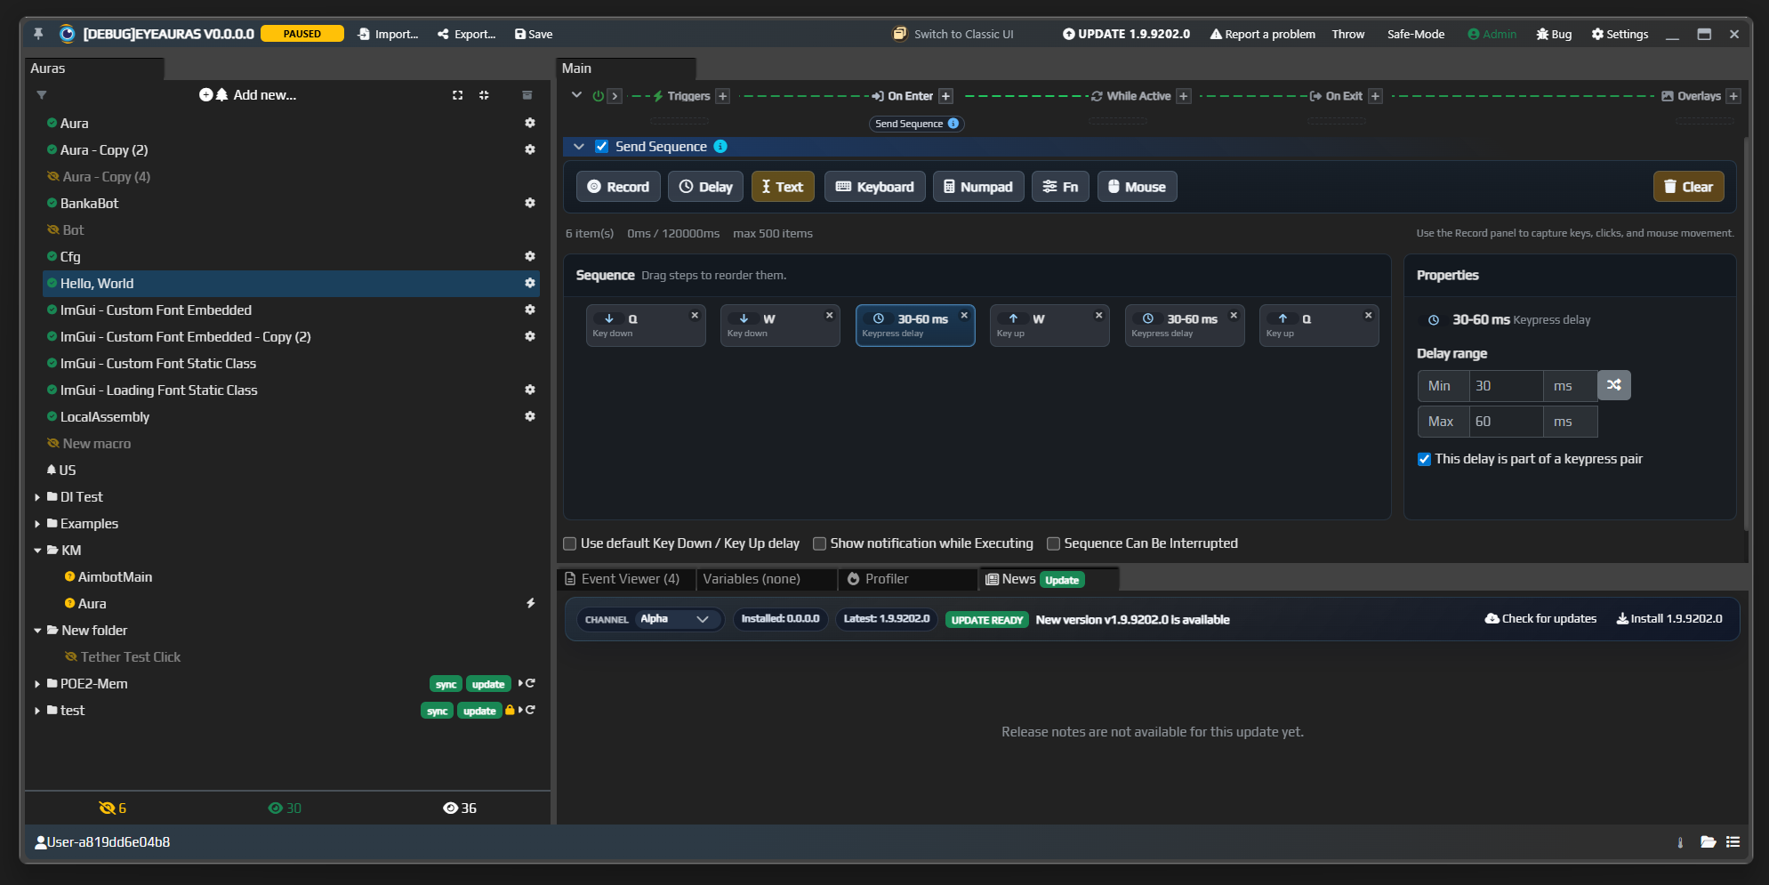Disable the Send Sequence checkbox
Screen dimensions: 1769x885
coord(602,146)
